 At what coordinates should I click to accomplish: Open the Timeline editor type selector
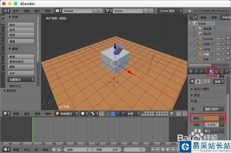[6, 150]
